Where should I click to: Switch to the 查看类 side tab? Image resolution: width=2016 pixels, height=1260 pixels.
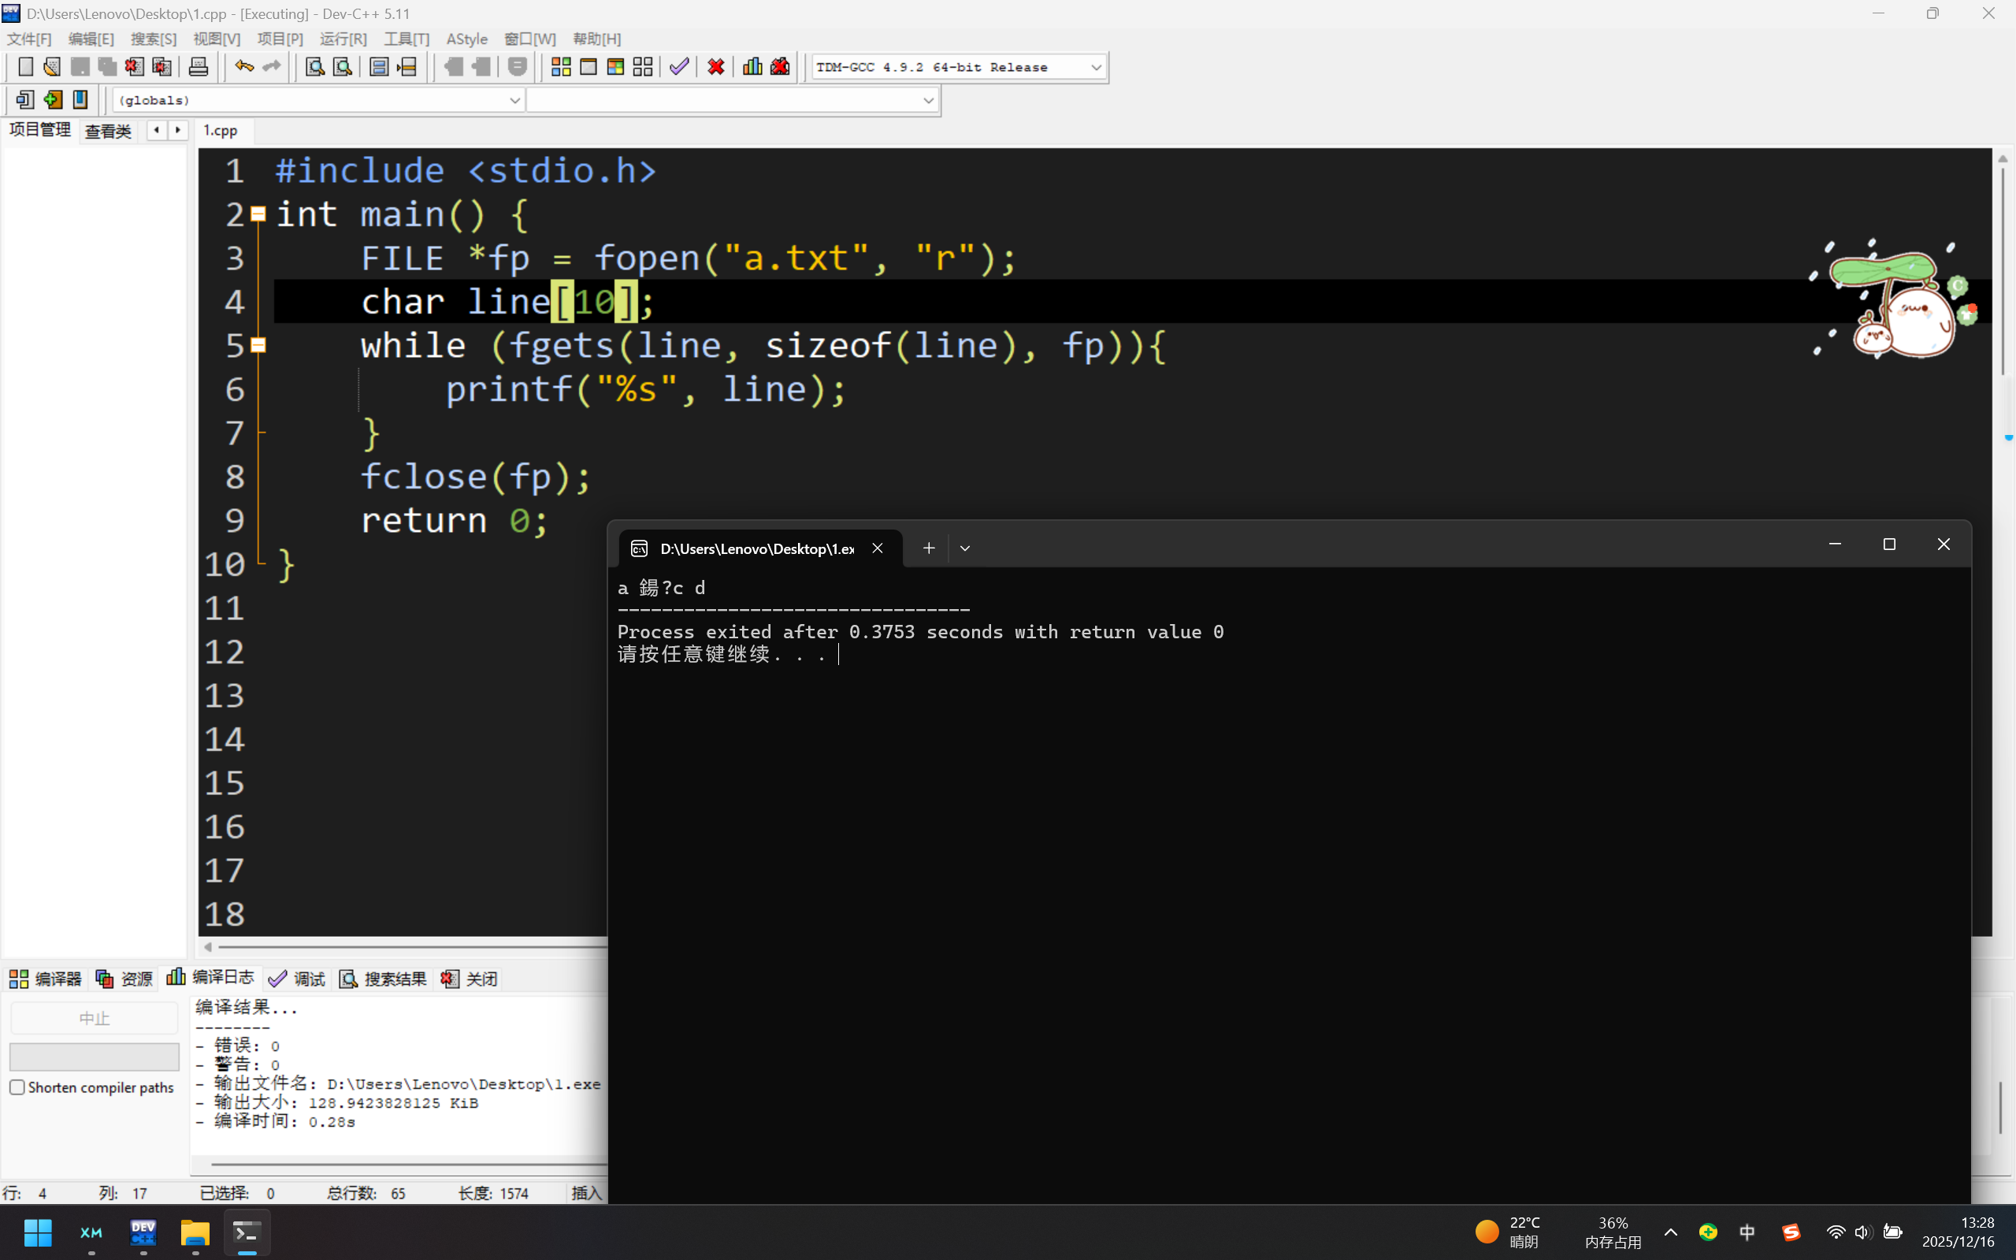click(107, 131)
